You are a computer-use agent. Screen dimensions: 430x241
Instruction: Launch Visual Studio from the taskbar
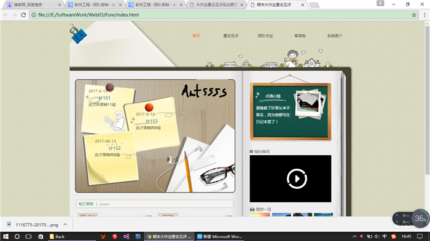126,236
